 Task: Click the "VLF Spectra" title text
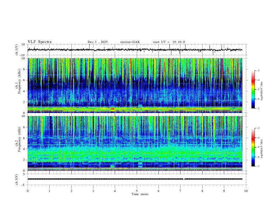pyautogui.click(x=40, y=42)
